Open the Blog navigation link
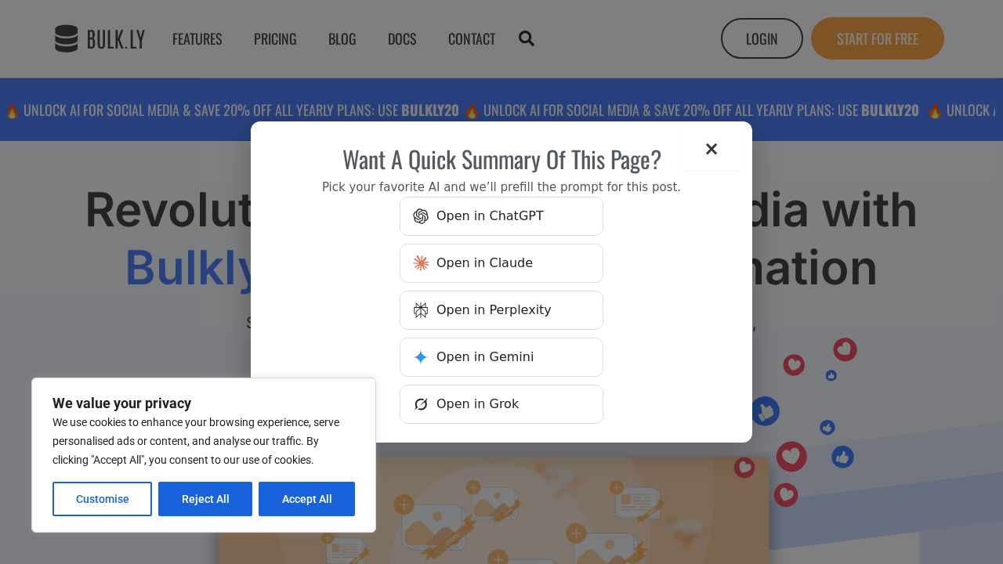The height and width of the screenshot is (564, 1003). coord(342,38)
